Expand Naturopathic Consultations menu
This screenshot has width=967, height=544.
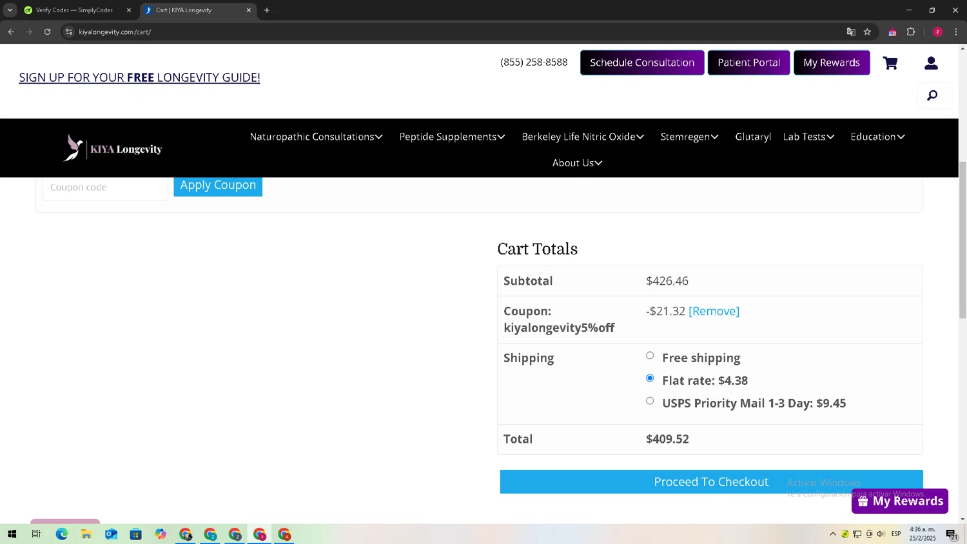pos(316,137)
